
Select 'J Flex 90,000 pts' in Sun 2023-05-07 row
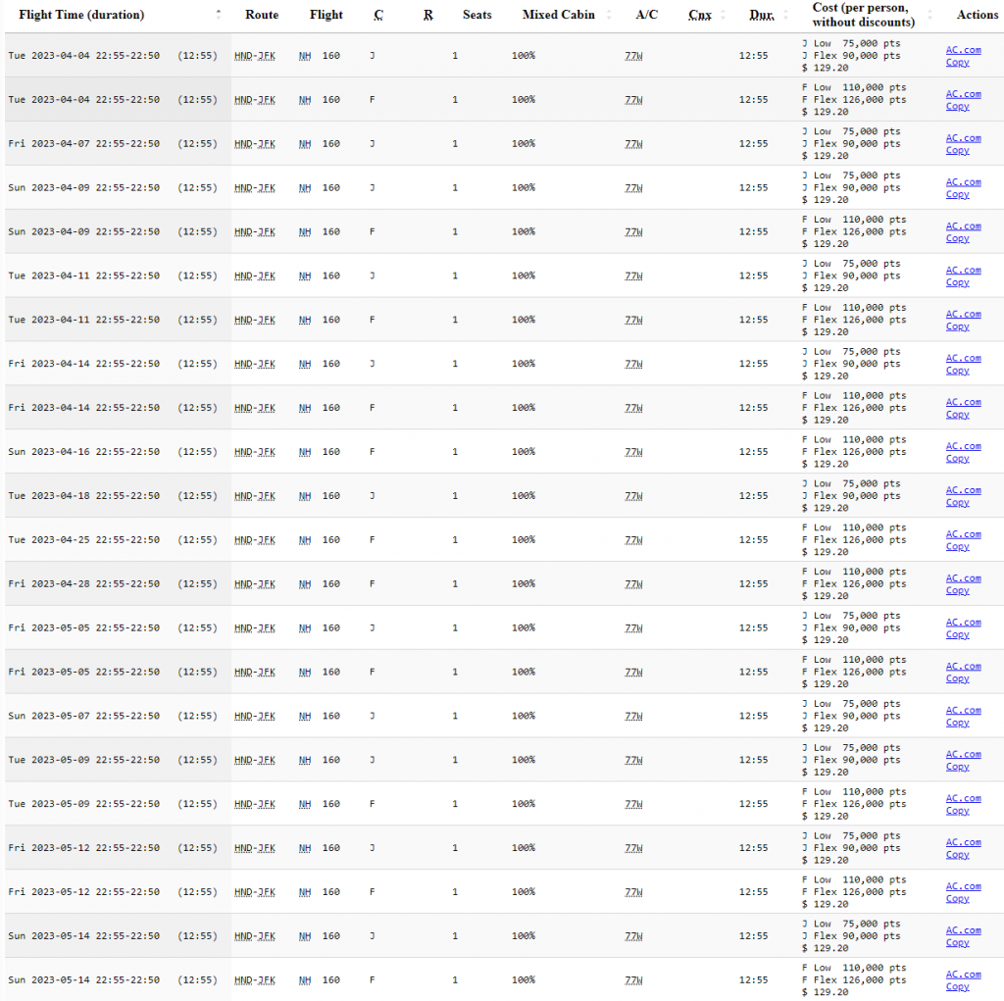(x=851, y=716)
